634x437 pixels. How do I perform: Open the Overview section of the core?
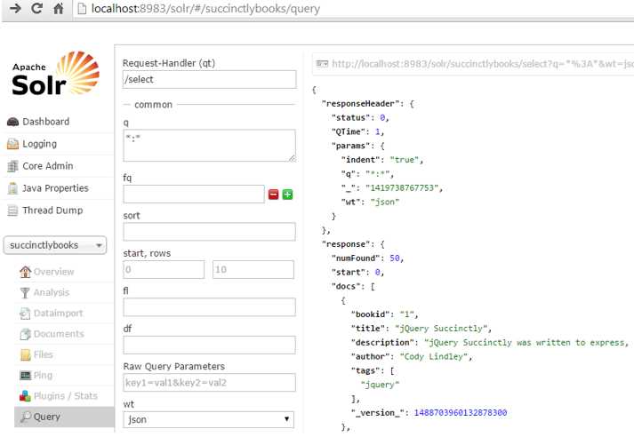53,272
